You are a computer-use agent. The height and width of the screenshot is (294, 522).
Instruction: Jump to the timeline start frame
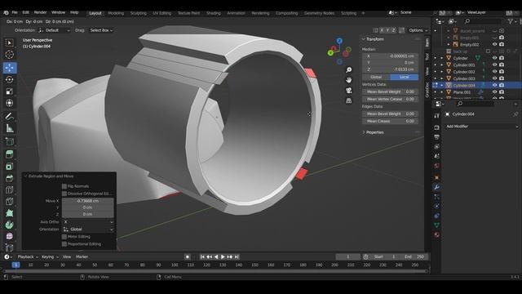pyautogui.click(x=202, y=256)
